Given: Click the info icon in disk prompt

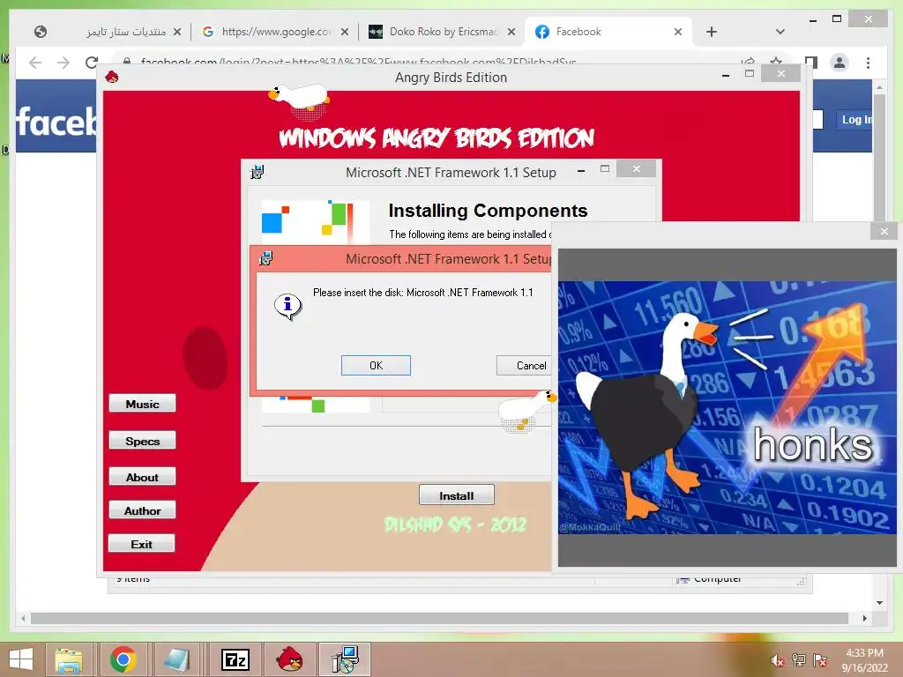Looking at the screenshot, I should (288, 306).
